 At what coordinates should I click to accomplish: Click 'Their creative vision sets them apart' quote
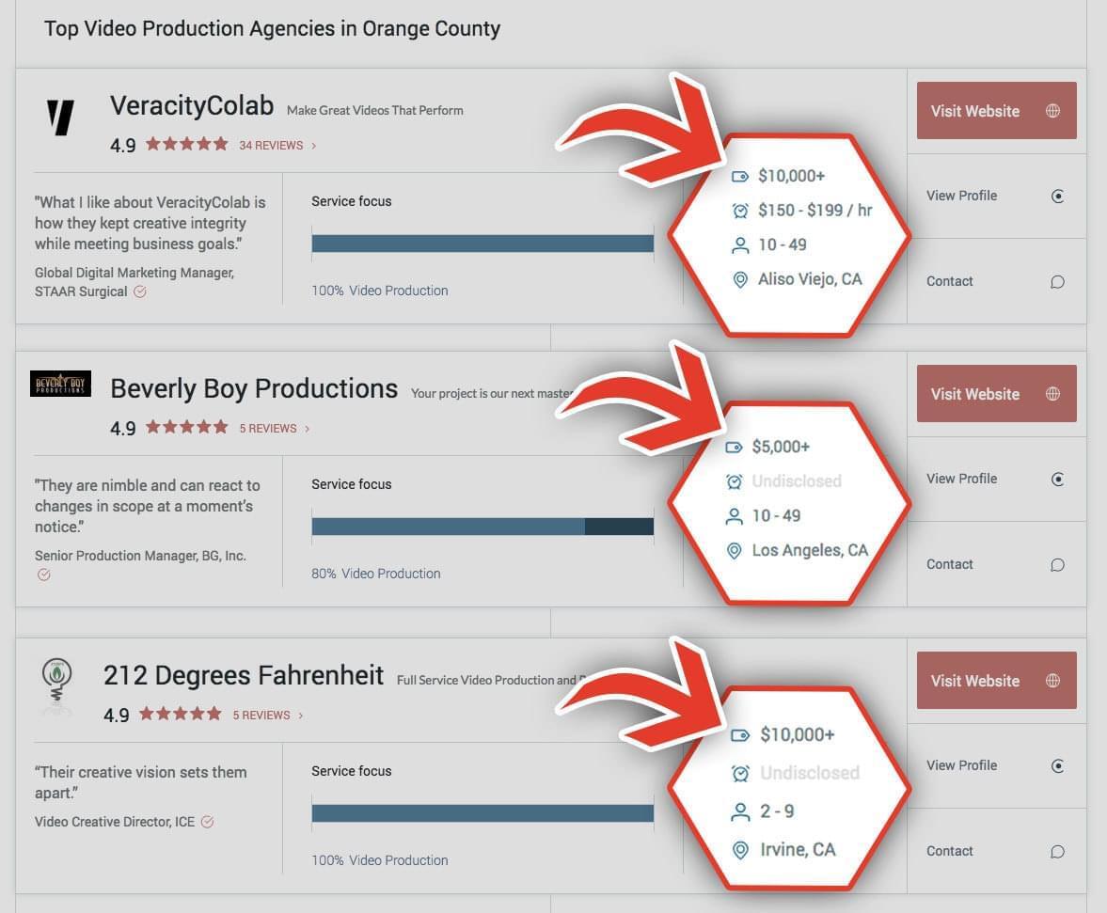[x=140, y=782]
